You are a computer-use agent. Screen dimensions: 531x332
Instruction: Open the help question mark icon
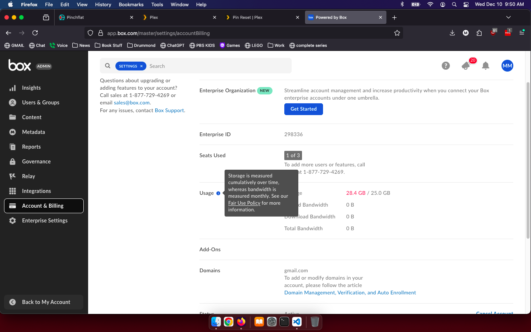[x=445, y=66]
